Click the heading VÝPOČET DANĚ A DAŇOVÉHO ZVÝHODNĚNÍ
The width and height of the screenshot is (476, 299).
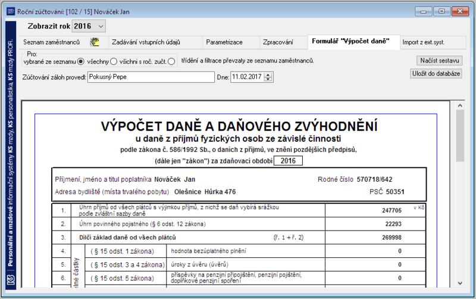click(239, 126)
